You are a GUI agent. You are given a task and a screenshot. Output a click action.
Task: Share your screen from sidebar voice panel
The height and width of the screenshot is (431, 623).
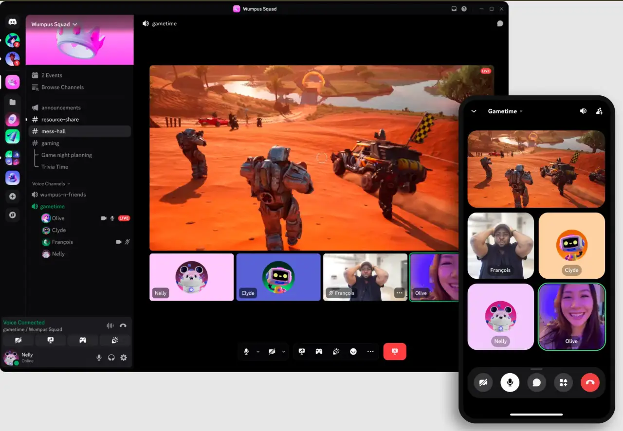coord(50,340)
